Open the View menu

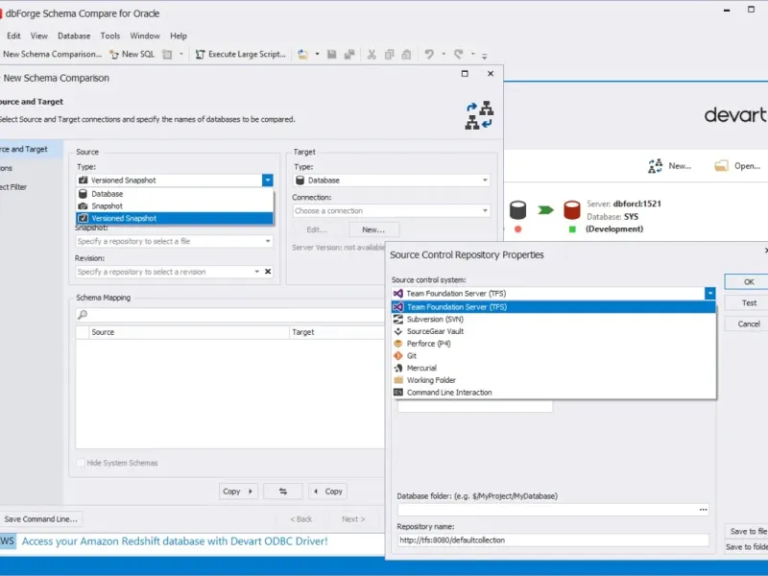click(39, 36)
